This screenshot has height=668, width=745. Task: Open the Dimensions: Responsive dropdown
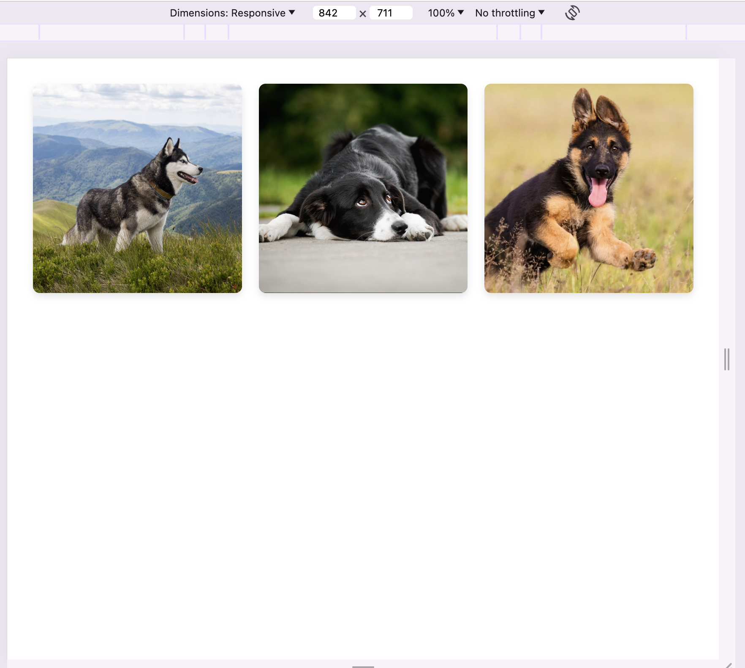coord(232,13)
